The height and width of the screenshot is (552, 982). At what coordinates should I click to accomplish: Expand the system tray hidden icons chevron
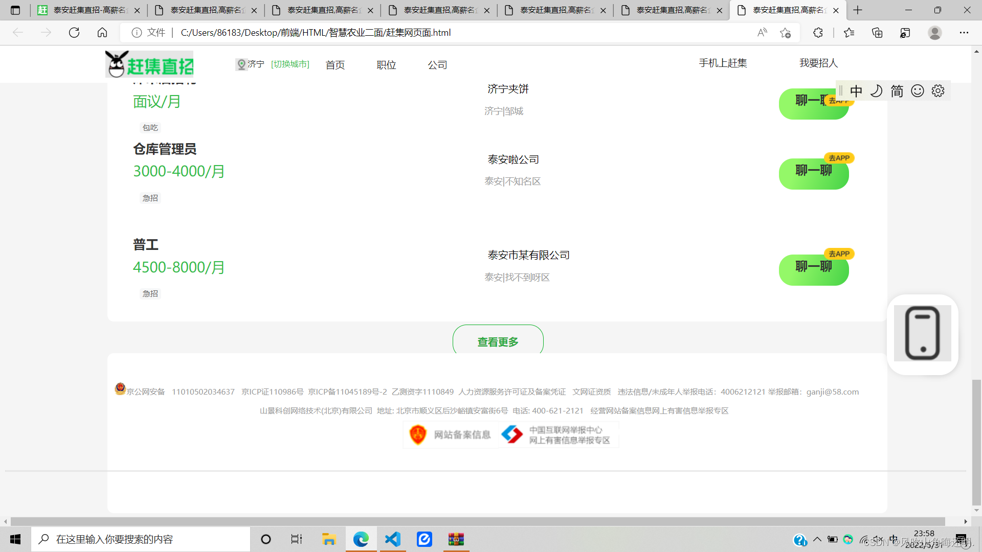tap(817, 539)
